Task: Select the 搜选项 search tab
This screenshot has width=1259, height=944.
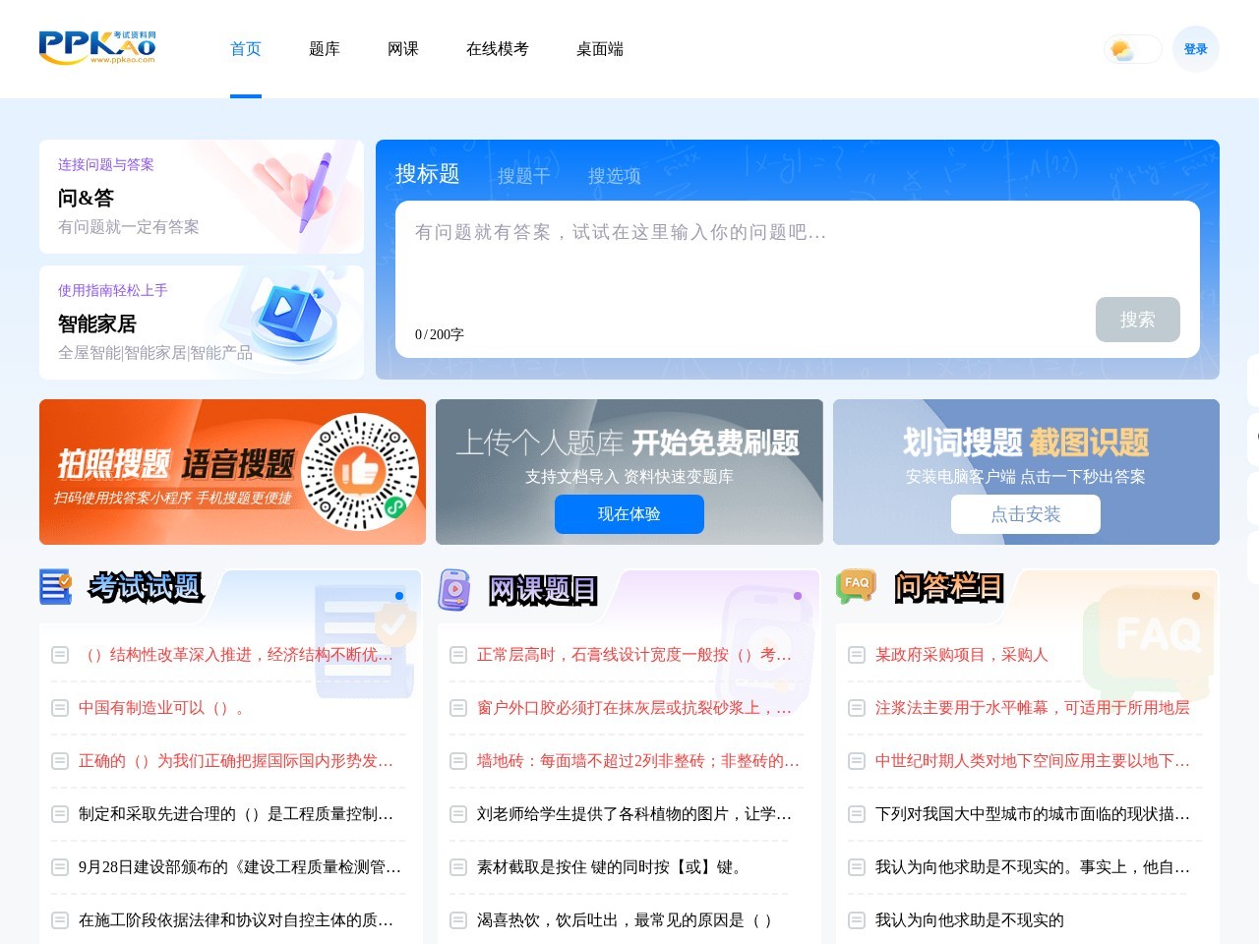Action: pyautogui.click(x=613, y=176)
